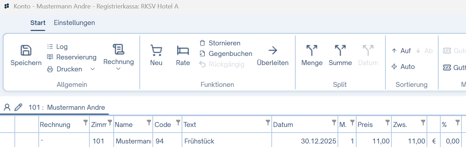
Task: Enable Auto sorting
Action: tap(403, 66)
